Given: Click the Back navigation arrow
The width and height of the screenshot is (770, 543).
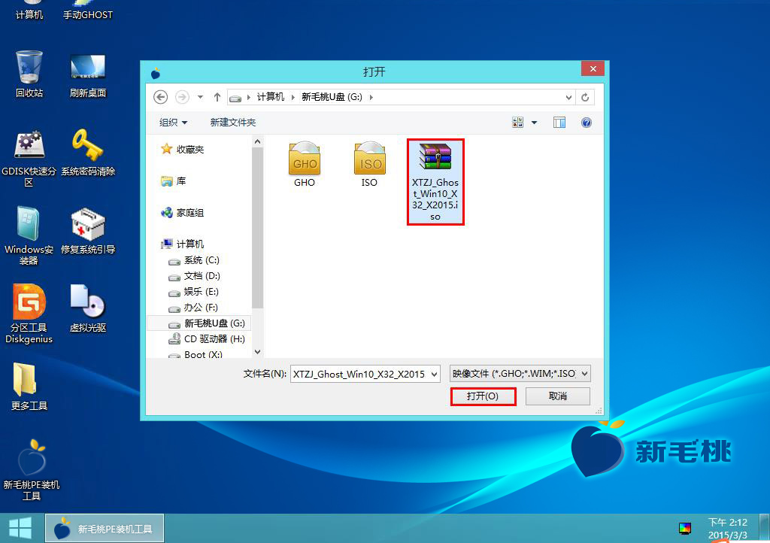Looking at the screenshot, I should click(161, 97).
